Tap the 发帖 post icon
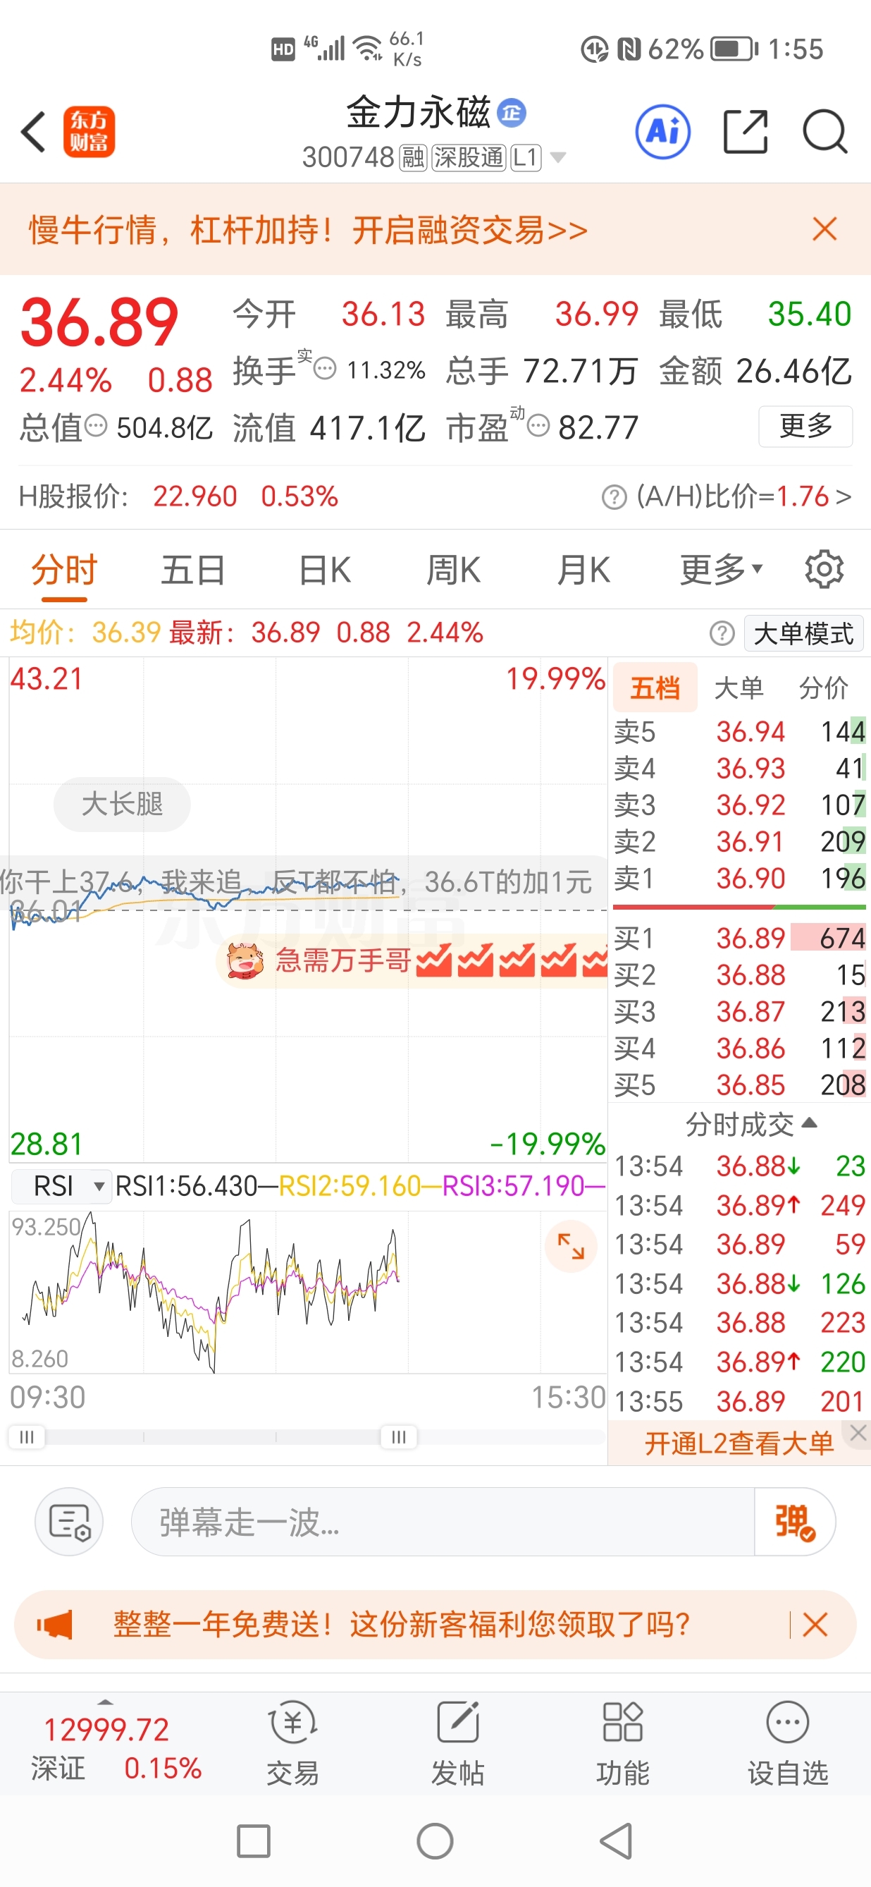871x1887 pixels. 458,1745
